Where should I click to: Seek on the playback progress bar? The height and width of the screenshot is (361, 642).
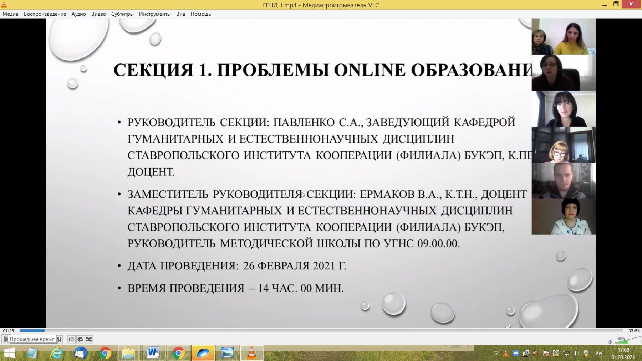pos(321,331)
